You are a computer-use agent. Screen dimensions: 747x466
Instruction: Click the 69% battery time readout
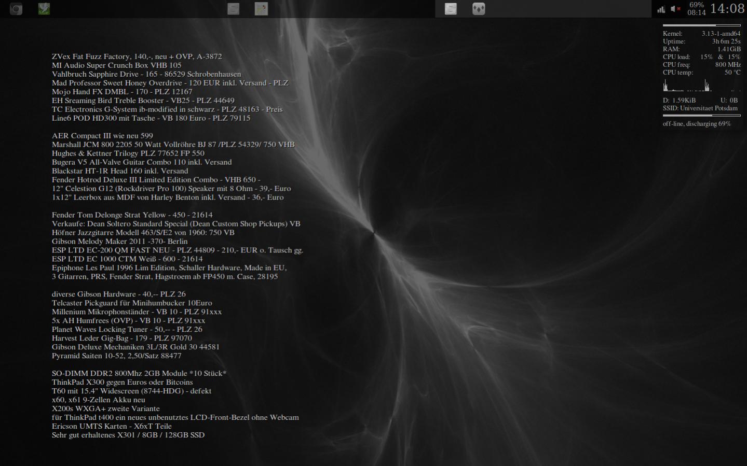click(x=697, y=9)
